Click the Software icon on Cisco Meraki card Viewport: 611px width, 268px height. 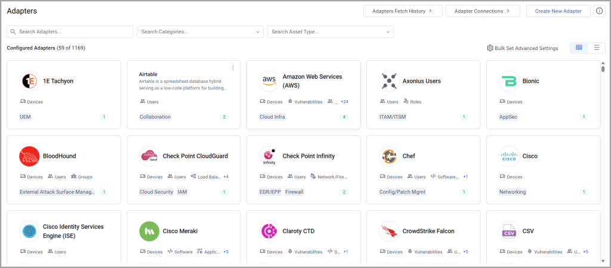tap(170, 252)
